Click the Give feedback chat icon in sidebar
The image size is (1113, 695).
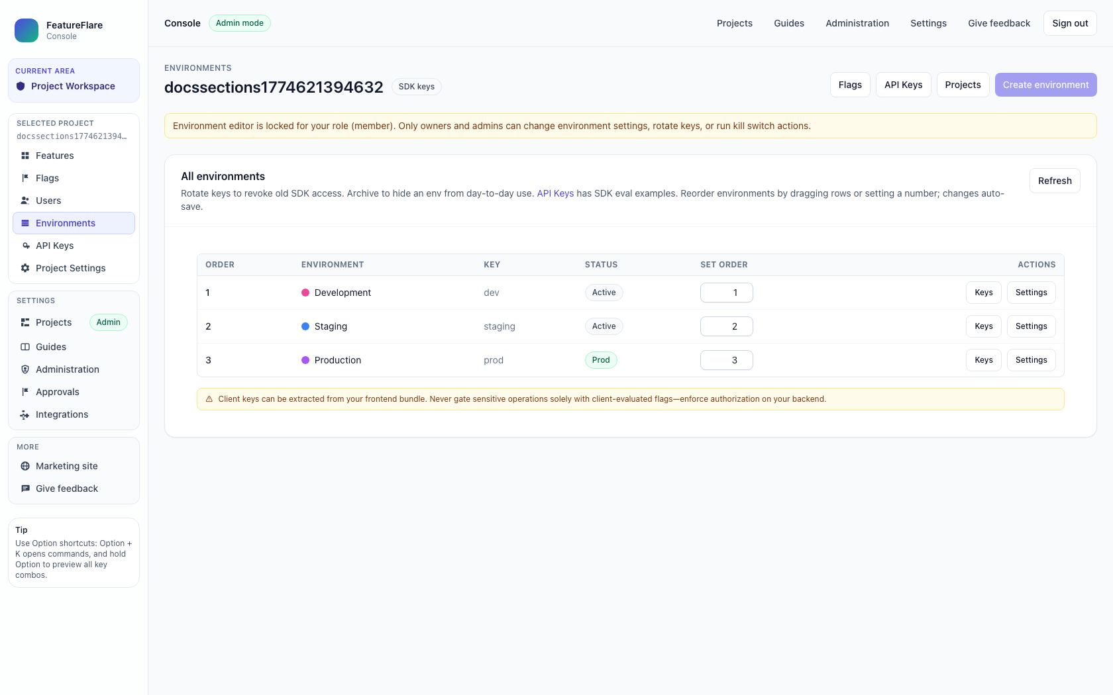(25, 488)
